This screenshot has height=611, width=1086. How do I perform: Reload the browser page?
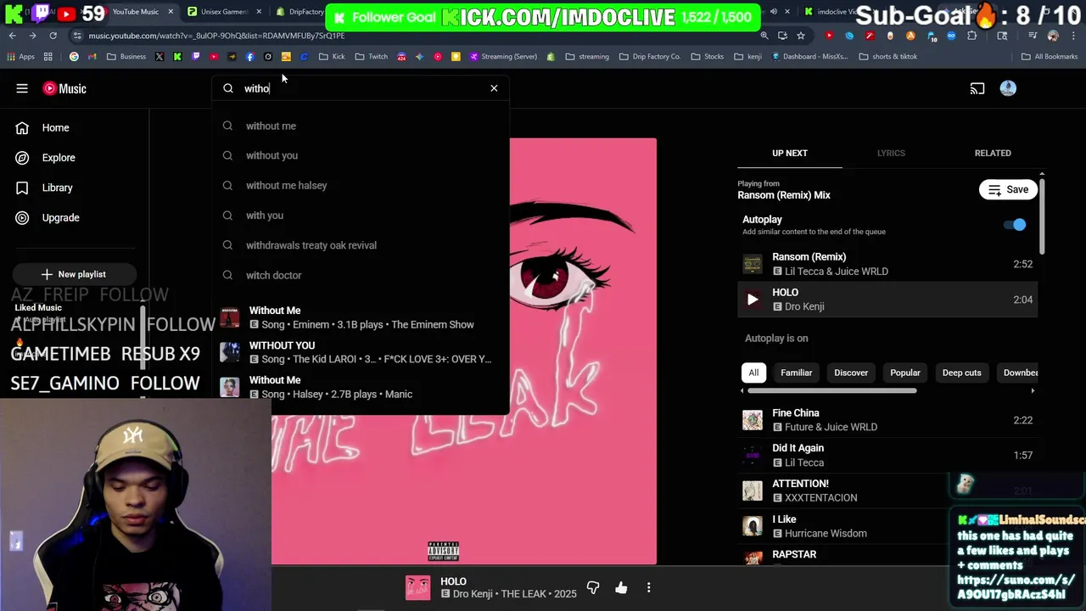coord(53,36)
